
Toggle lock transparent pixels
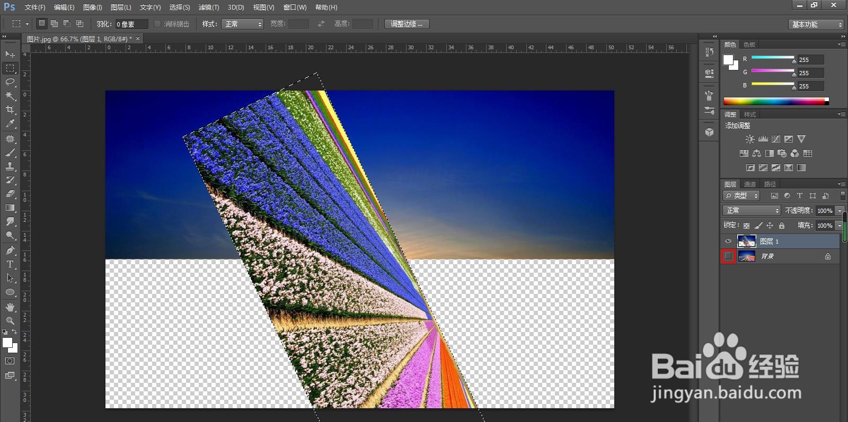tap(746, 226)
